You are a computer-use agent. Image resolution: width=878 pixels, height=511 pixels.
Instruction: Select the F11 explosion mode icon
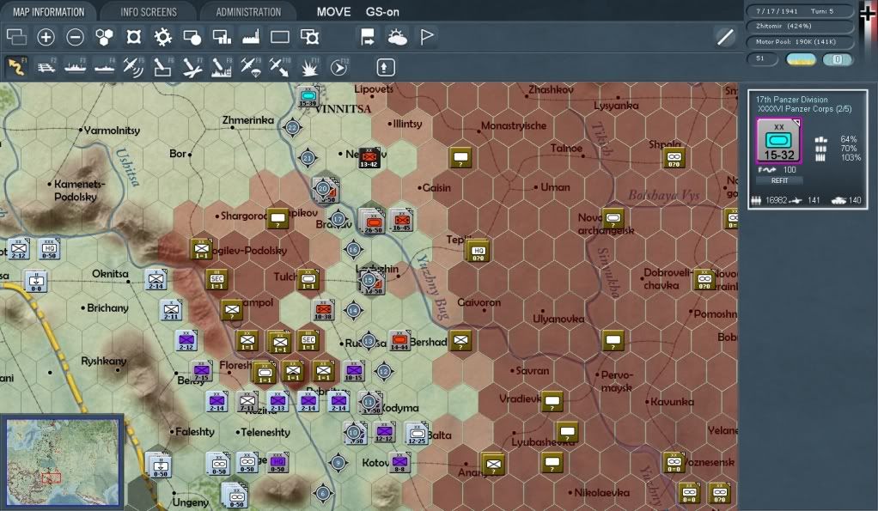coord(309,68)
